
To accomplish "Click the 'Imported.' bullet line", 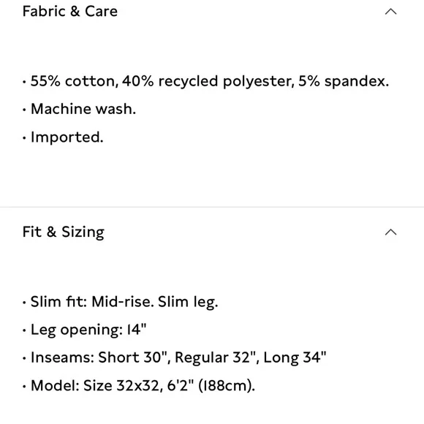I will [x=67, y=137].
